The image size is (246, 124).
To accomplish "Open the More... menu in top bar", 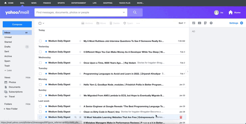I will (x=140, y=3).
